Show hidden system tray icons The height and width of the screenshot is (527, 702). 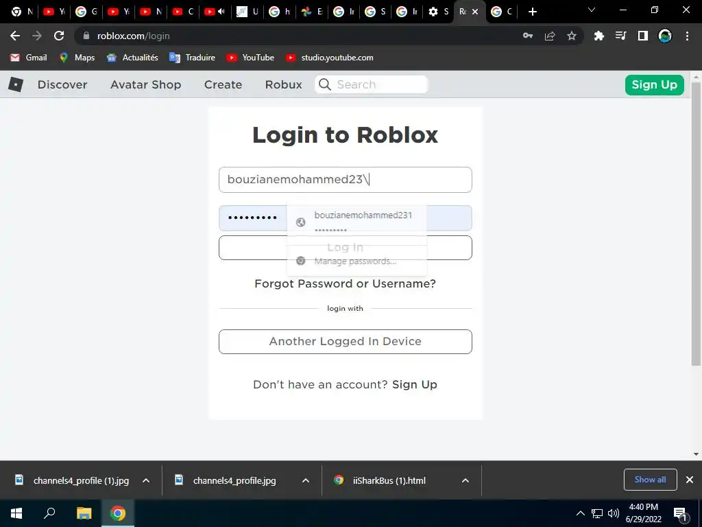580,513
